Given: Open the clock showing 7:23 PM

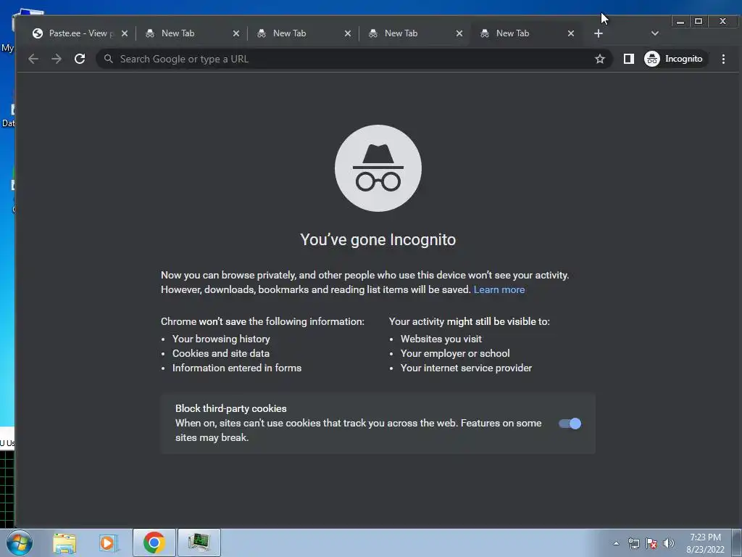Looking at the screenshot, I should (705, 543).
